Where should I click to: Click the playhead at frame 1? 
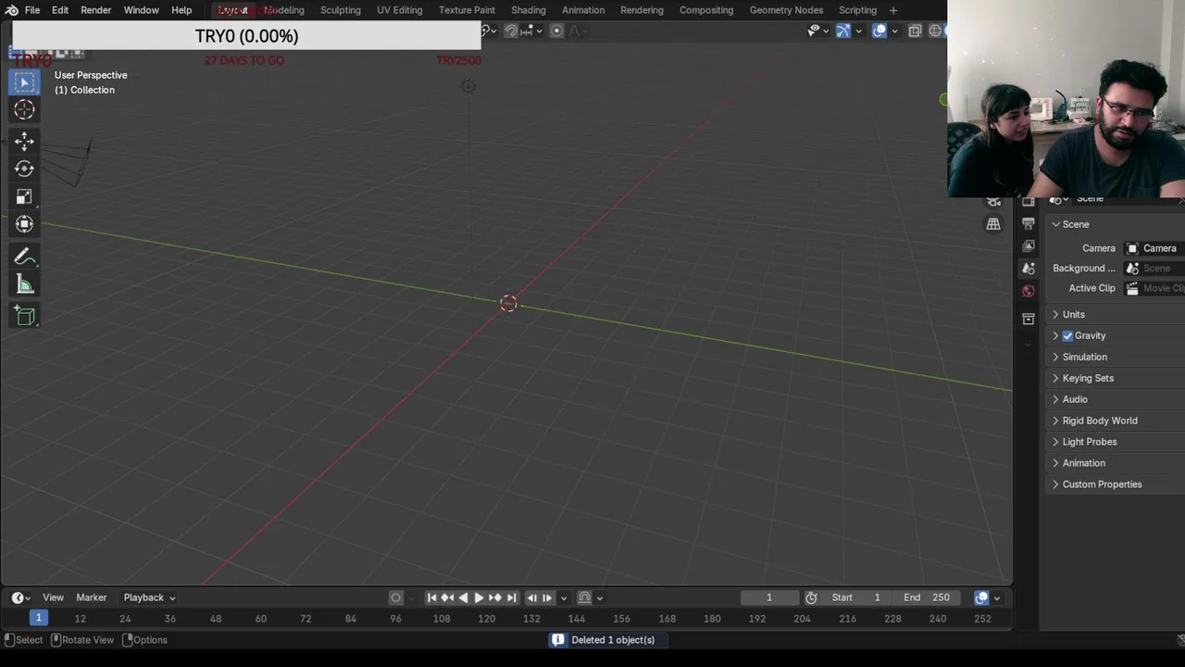[x=38, y=618]
